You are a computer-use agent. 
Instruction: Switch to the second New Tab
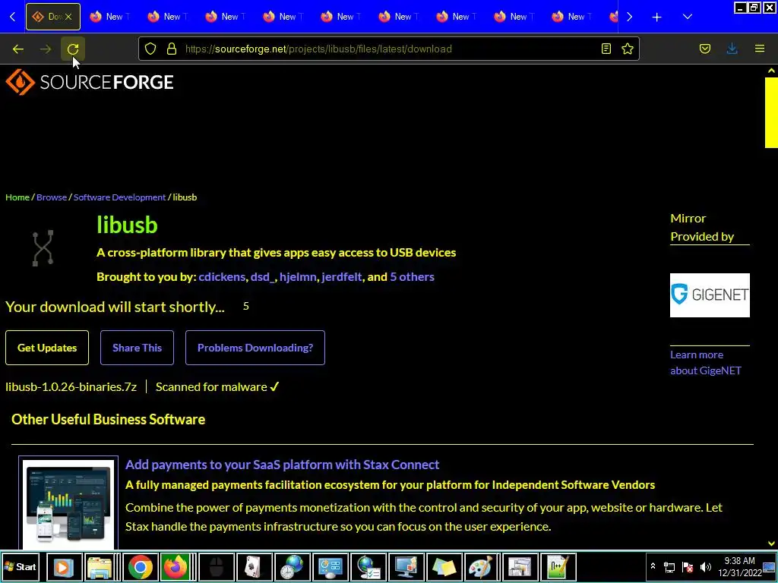(x=167, y=17)
